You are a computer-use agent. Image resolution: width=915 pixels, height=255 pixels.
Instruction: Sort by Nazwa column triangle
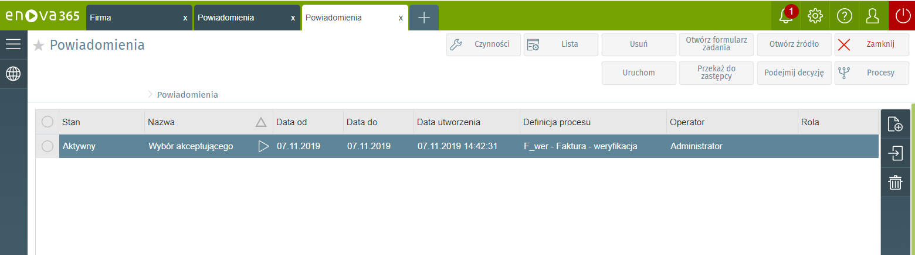(x=261, y=122)
